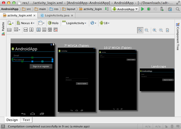The image size is (181, 129).
Task: Toggle zoom-to-fit preview mode
Action: click(x=140, y=30)
